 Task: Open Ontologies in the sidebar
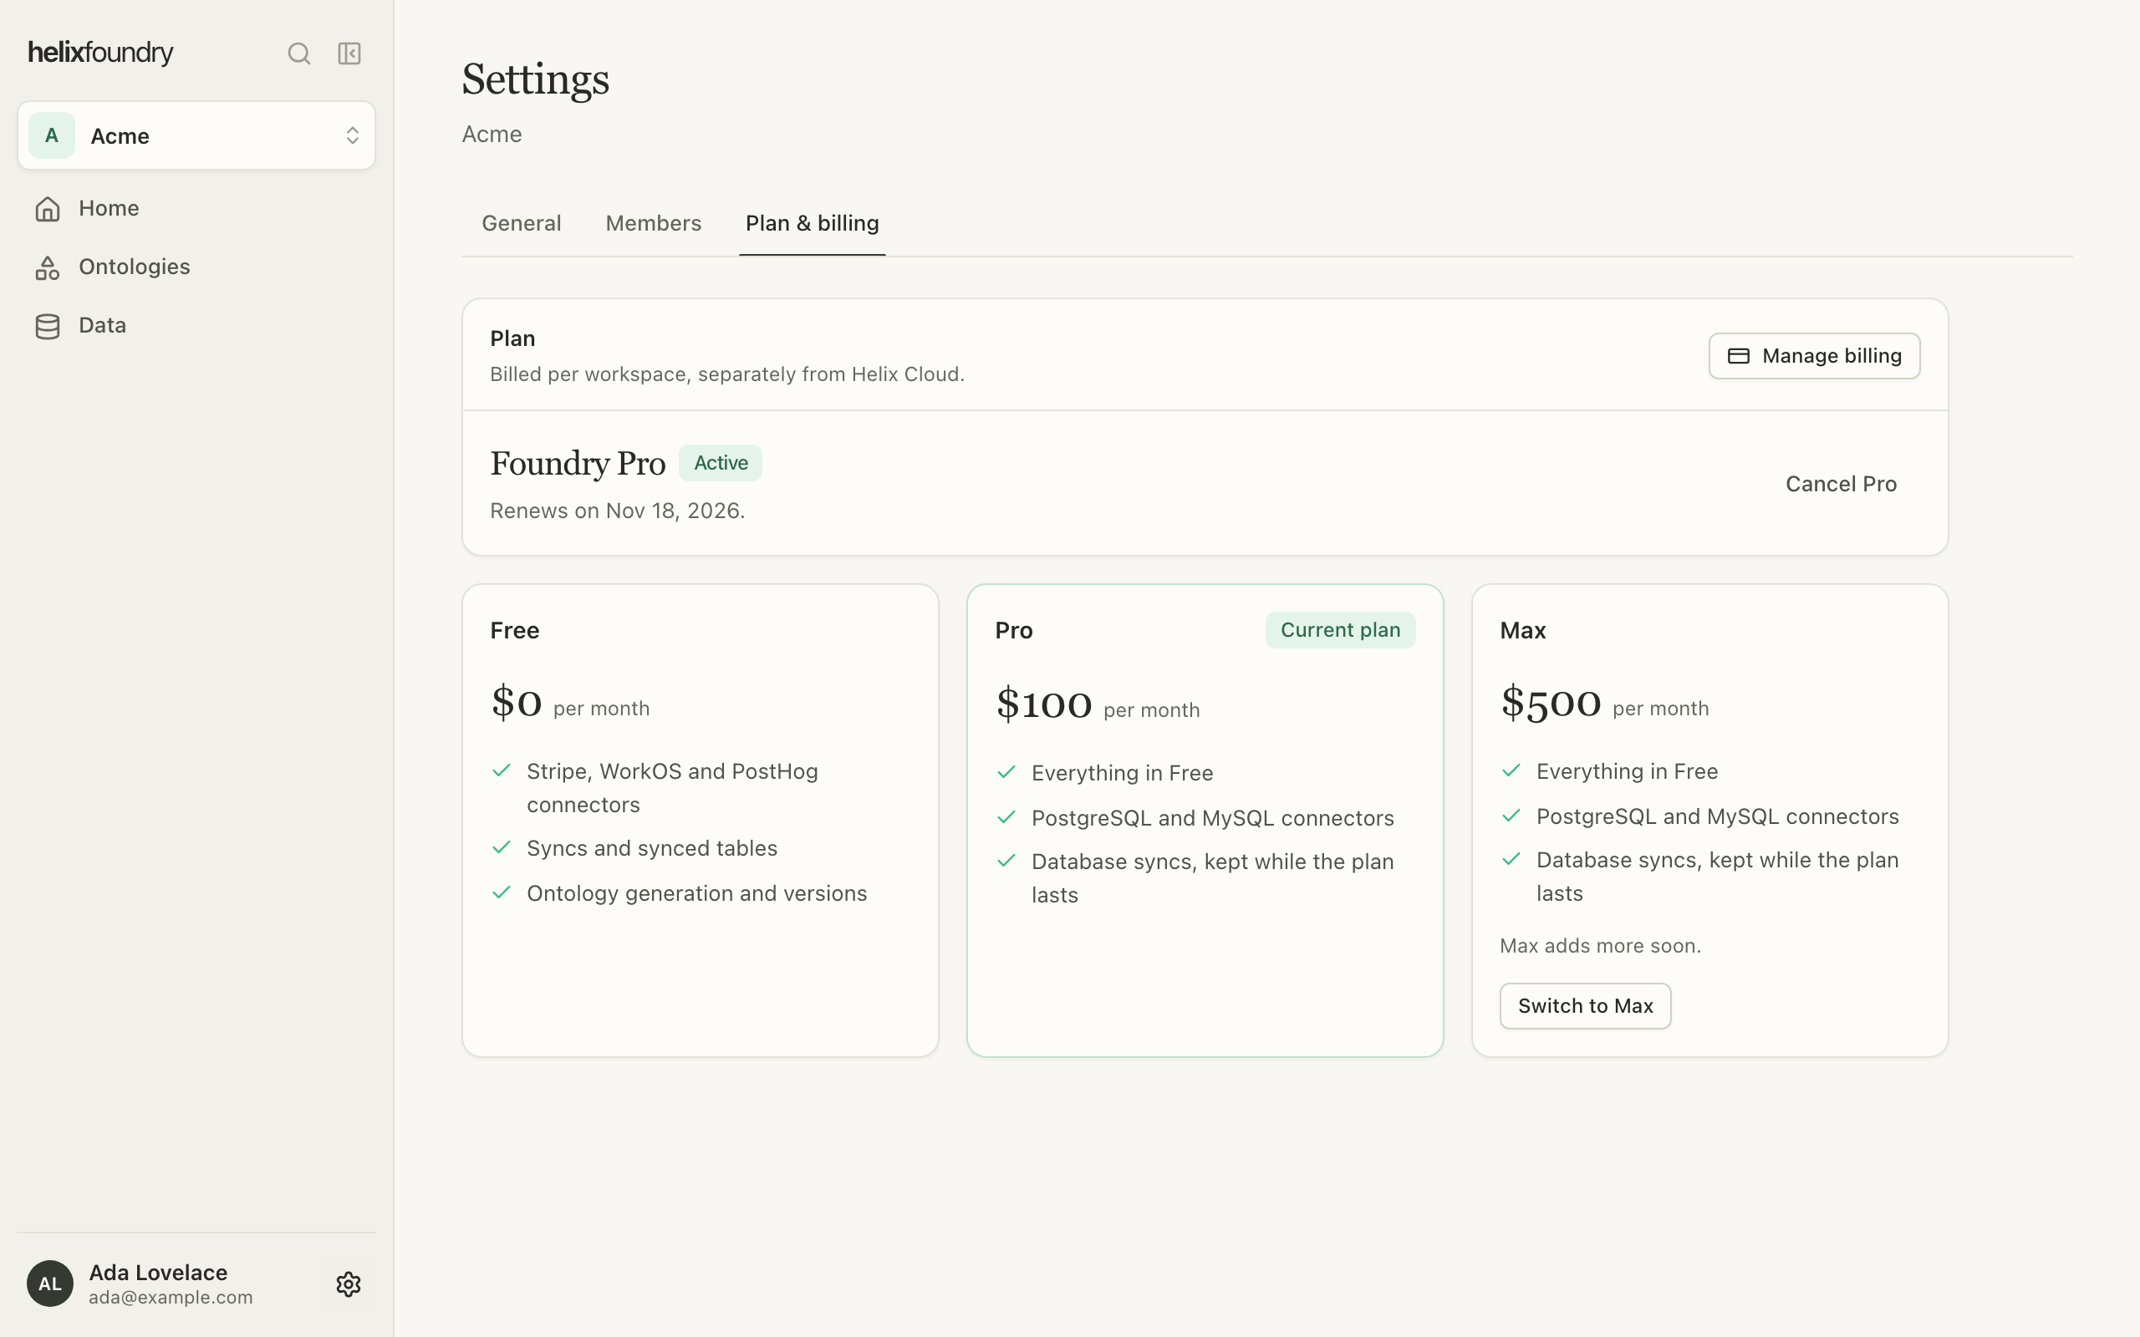click(x=196, y=267)
